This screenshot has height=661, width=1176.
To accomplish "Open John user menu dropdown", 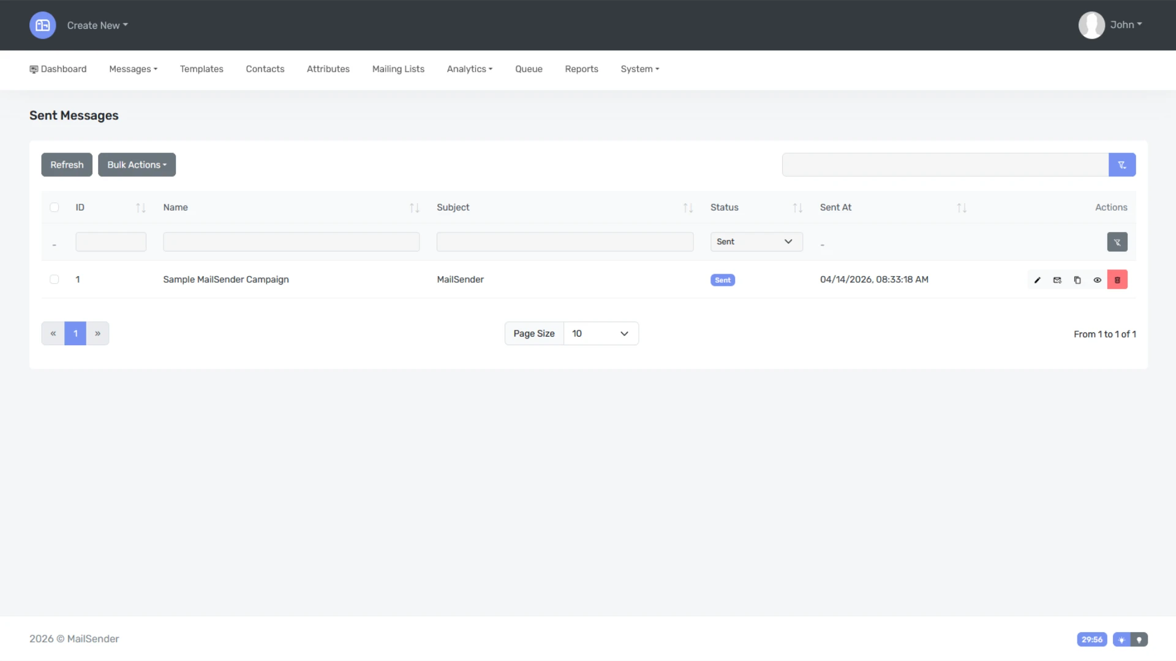I will 1126,25.
